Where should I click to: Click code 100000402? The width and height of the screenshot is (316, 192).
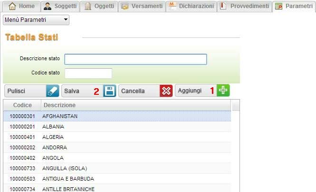[x=22, y=158]
